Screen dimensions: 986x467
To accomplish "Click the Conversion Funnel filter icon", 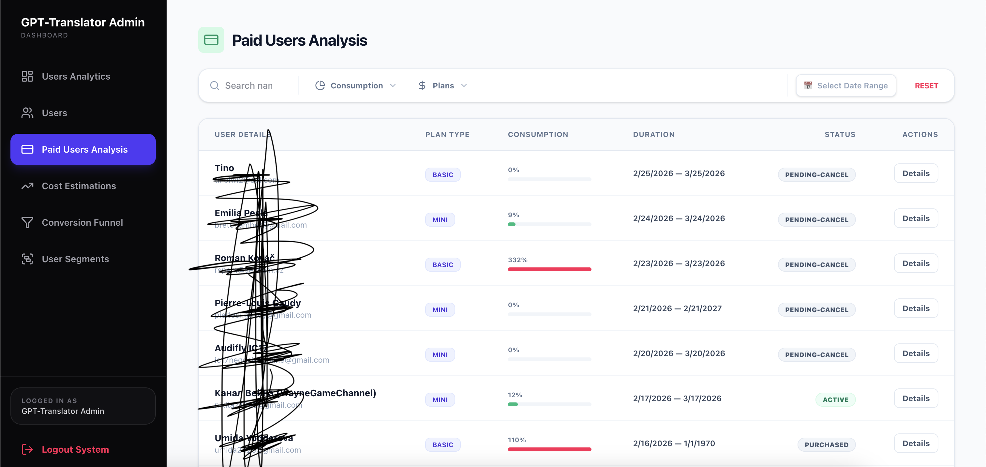I will coord(27,222).
